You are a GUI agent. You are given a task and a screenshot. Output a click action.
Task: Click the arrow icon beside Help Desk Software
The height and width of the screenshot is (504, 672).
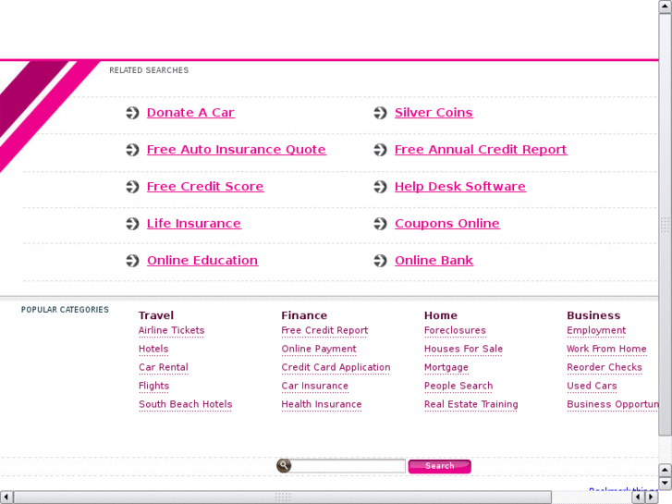380,187
